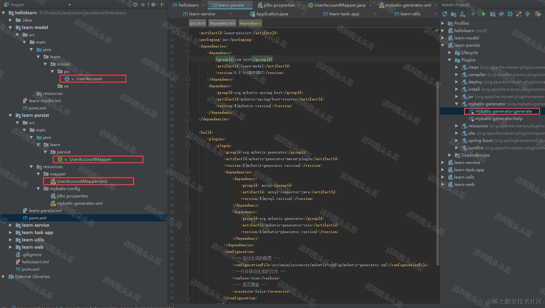
Task: Run the selected Maven goal with green arrow
Action: click(x=484, y=14)
